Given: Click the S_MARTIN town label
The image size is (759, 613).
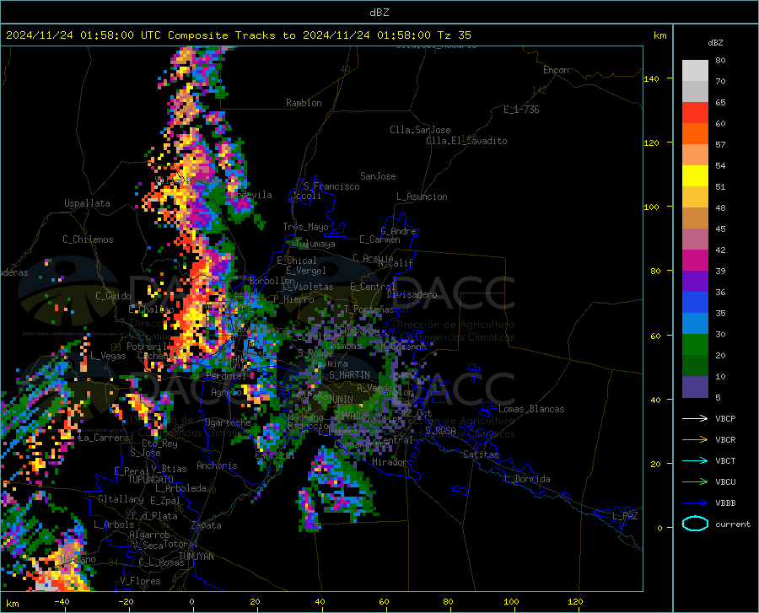Looking at the screenshot, I should [x=349, y=375].
